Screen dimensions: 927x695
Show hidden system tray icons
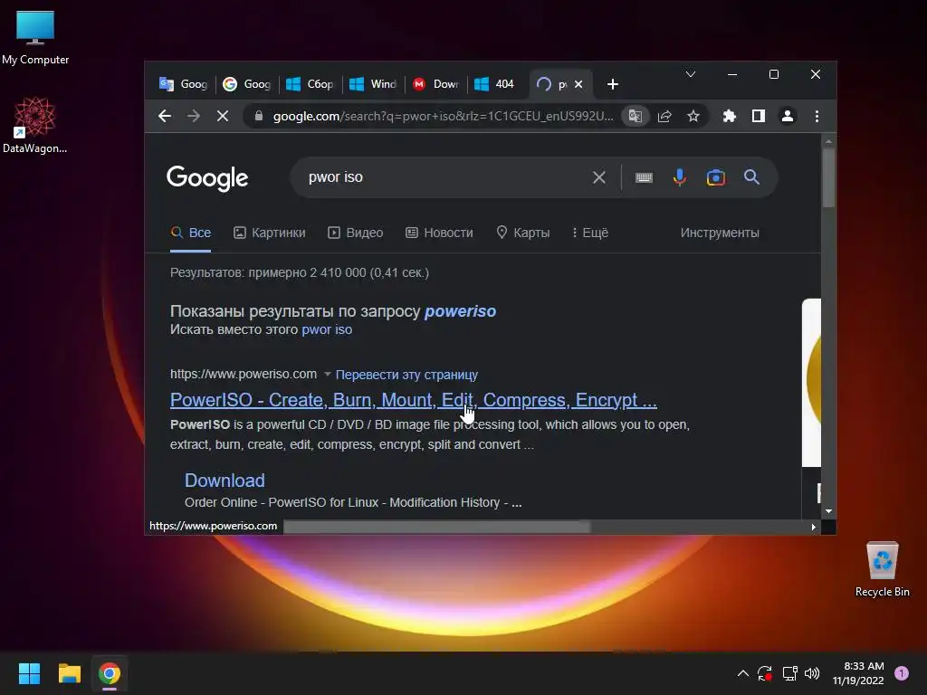(x=743, y=673)
